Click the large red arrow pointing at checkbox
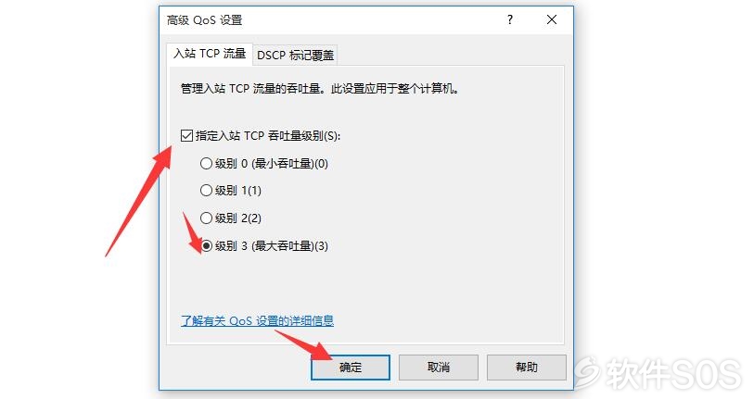The width and height of the screenshot is (754, 399). (138, 201)
